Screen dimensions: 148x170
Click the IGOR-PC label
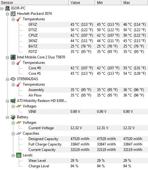(x=18, y=8)
